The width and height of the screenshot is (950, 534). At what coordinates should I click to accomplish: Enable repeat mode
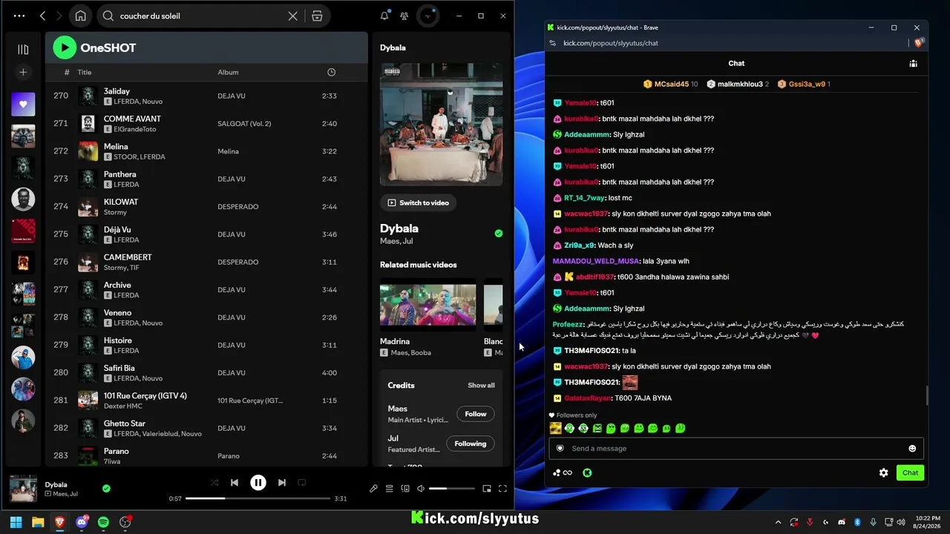pos(301,482)
